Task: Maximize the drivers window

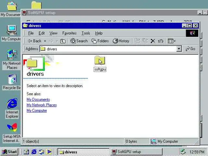Action: (190, 26)
